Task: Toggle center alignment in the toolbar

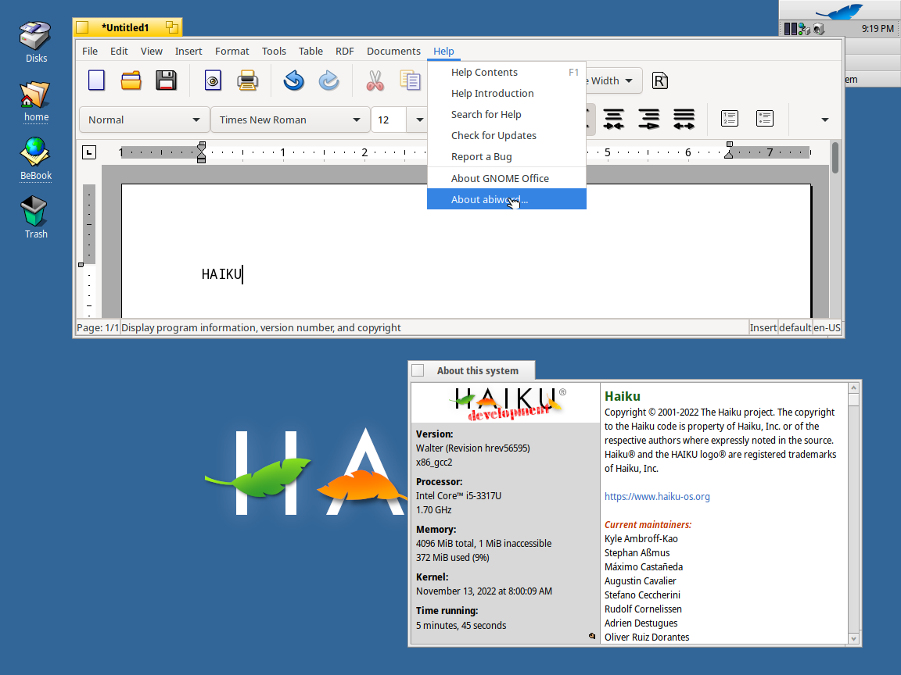Action: (614, 119)
